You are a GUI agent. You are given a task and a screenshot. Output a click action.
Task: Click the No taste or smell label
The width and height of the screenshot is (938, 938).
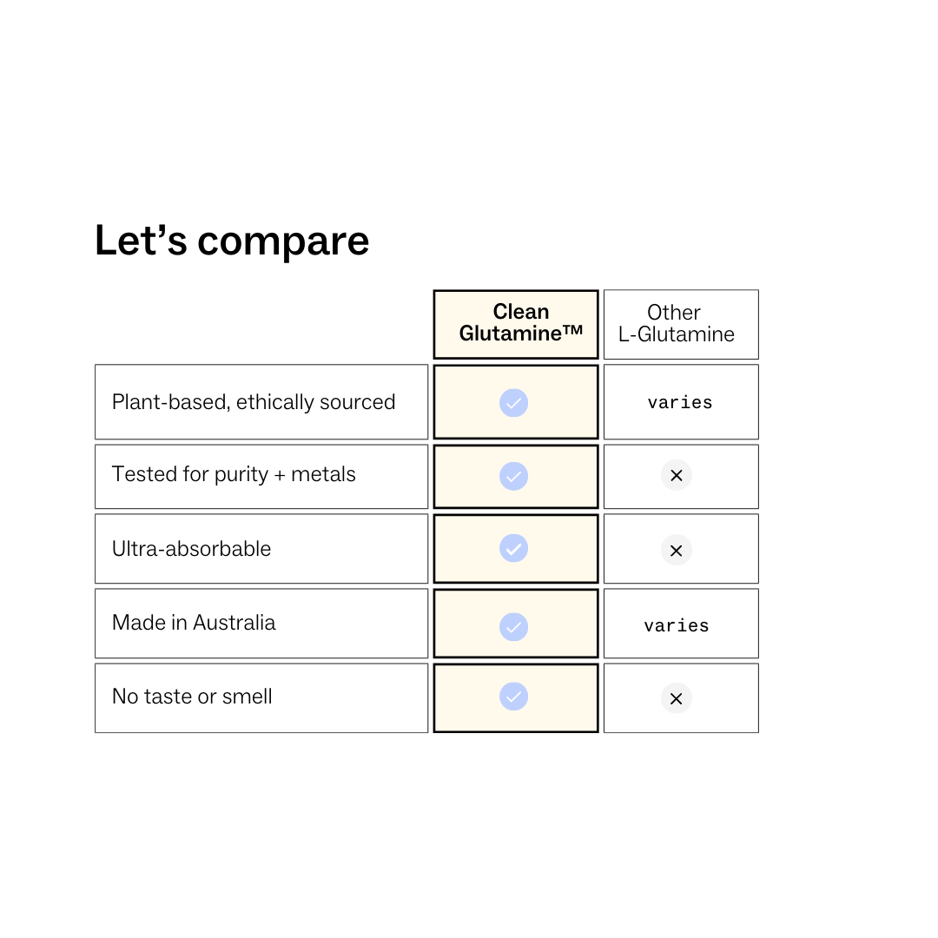pos(192,697)
